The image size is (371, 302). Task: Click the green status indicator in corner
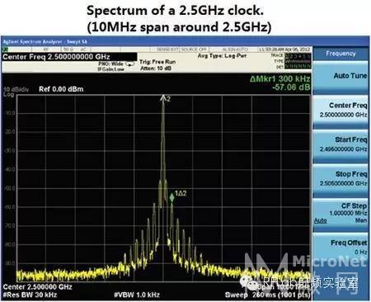(5, 50)
